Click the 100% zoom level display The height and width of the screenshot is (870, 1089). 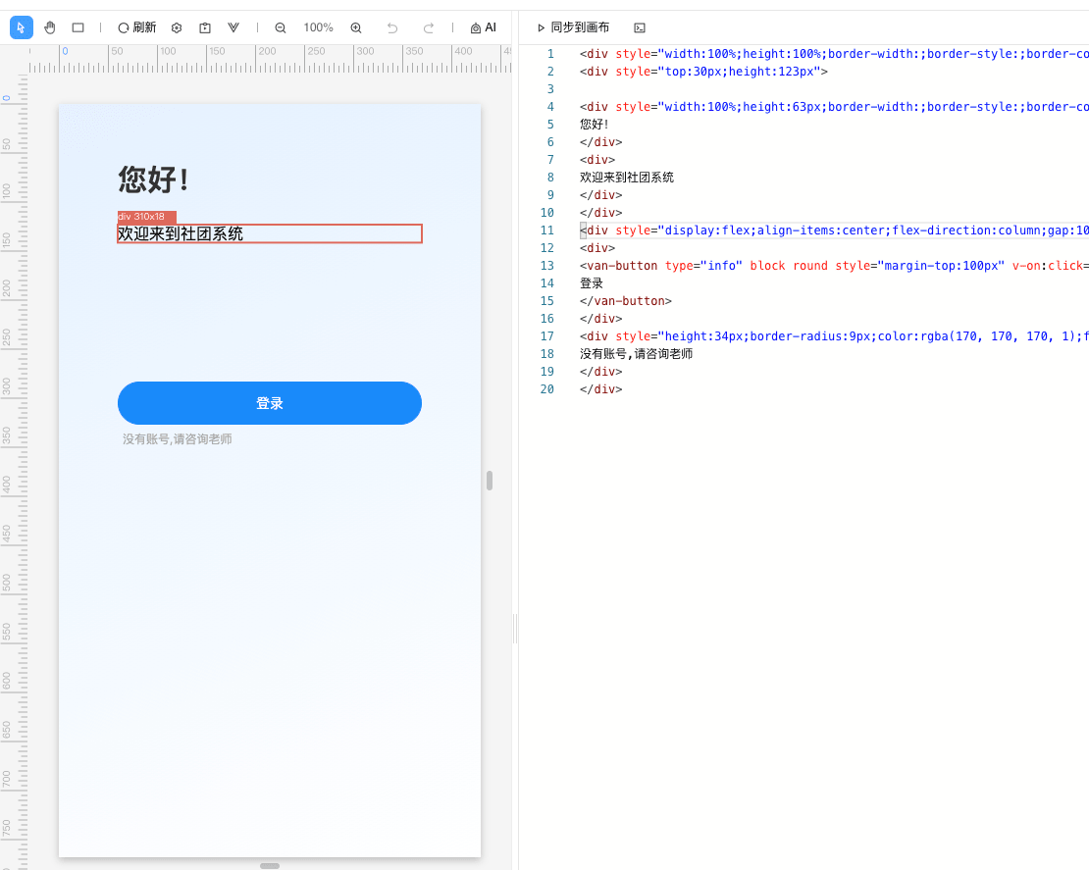(x=318, y=27)
